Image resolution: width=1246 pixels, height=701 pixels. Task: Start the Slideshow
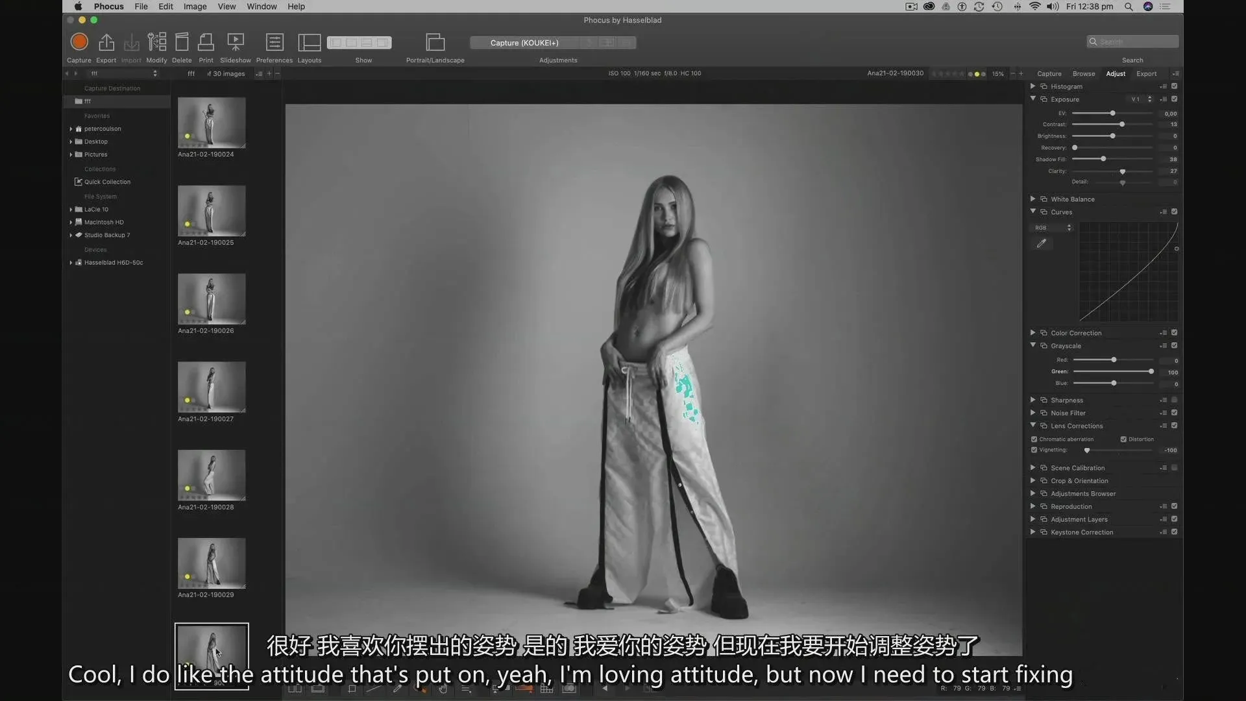click(235, 42)
